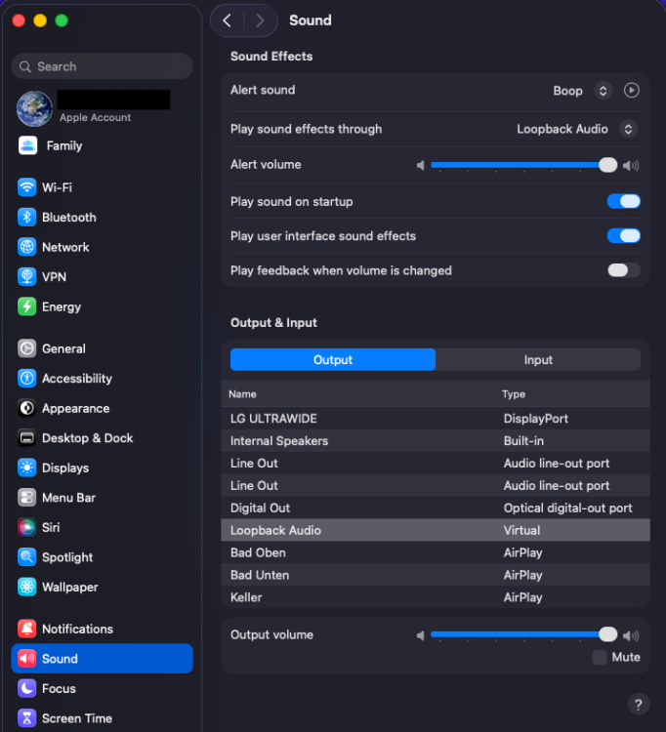Click the sidebar Search field
The height and width of the screenshot is (732, 666).
(x=102, y=66)
